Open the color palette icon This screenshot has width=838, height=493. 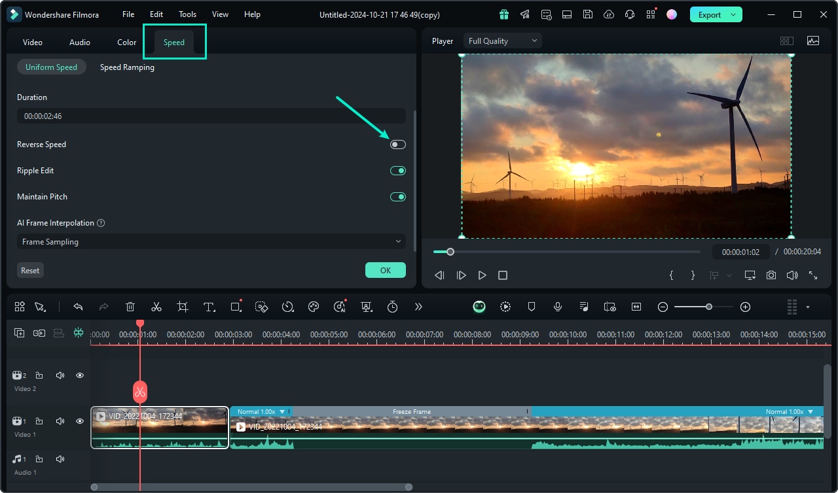(314, 307)
